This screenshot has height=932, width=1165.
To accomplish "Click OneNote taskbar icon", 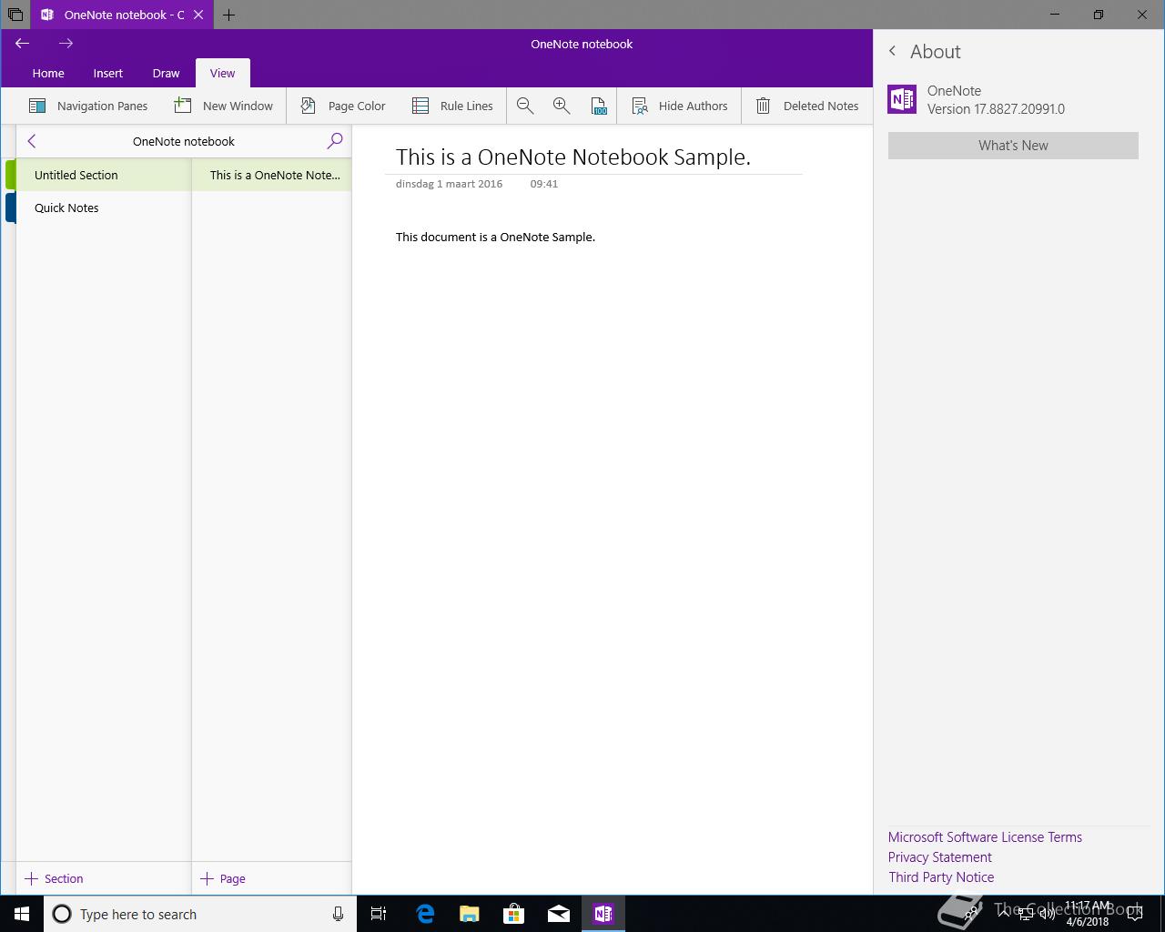I will 603,914.
